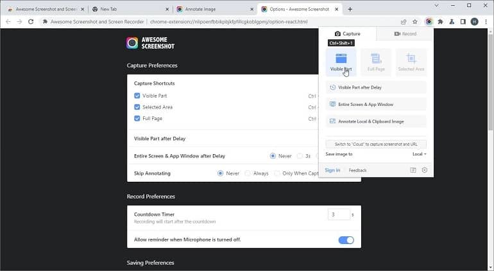Screen dimensions: 494x271
Task: Click the flask extension toolbar icon
Action: [x=452, y=21]
